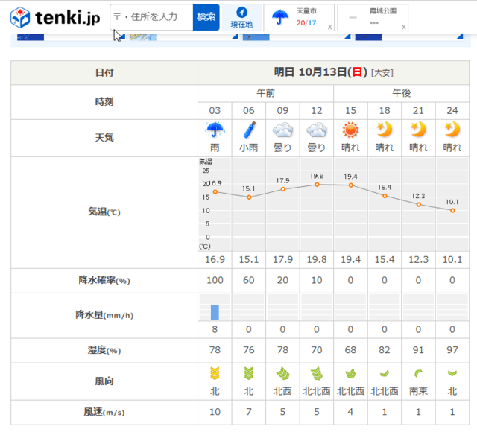Click the 12.3 point on temperature graph
Image resolution: width=477 pixels, height=435 pixels.
(x=419, y=205)
